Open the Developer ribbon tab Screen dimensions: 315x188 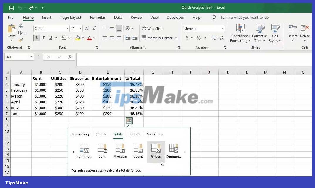pyautogui.click(x=175, y=17)
